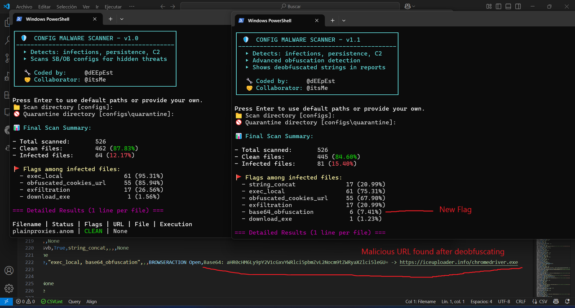This screenshot has height=308, width=575.
Task: Click 'Advanced obfuscation detection' line
Action: point(306,60)
